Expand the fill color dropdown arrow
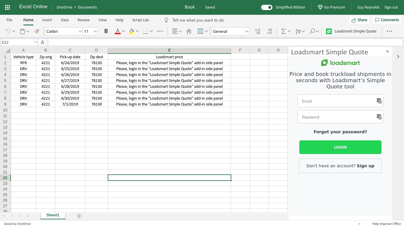The image size is (404, 227). [x=137, y=31]
